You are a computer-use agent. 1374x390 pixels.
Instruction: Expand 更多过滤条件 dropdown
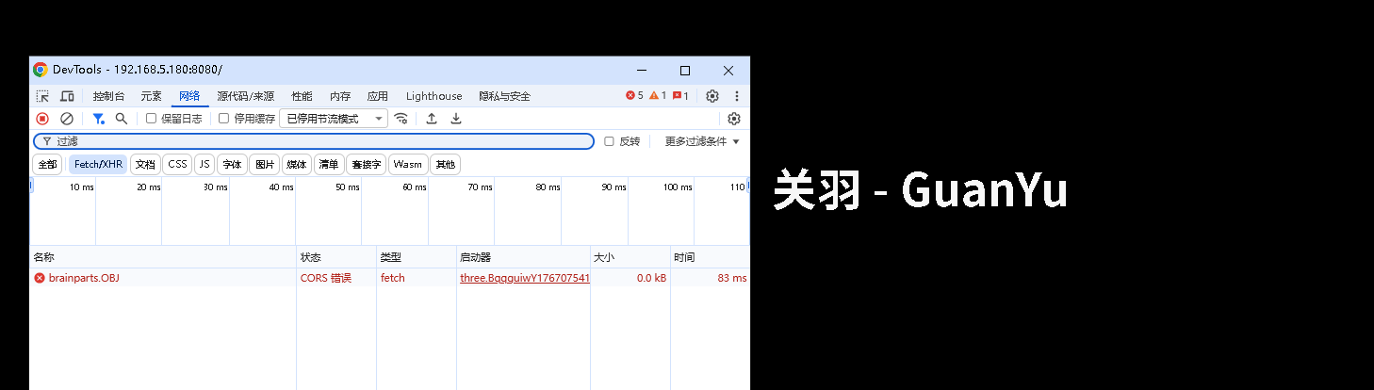(x=702, y=141)
